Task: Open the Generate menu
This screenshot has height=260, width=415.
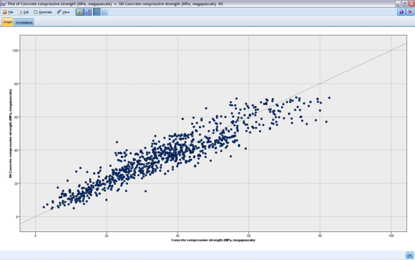Action: pos(43,12)
